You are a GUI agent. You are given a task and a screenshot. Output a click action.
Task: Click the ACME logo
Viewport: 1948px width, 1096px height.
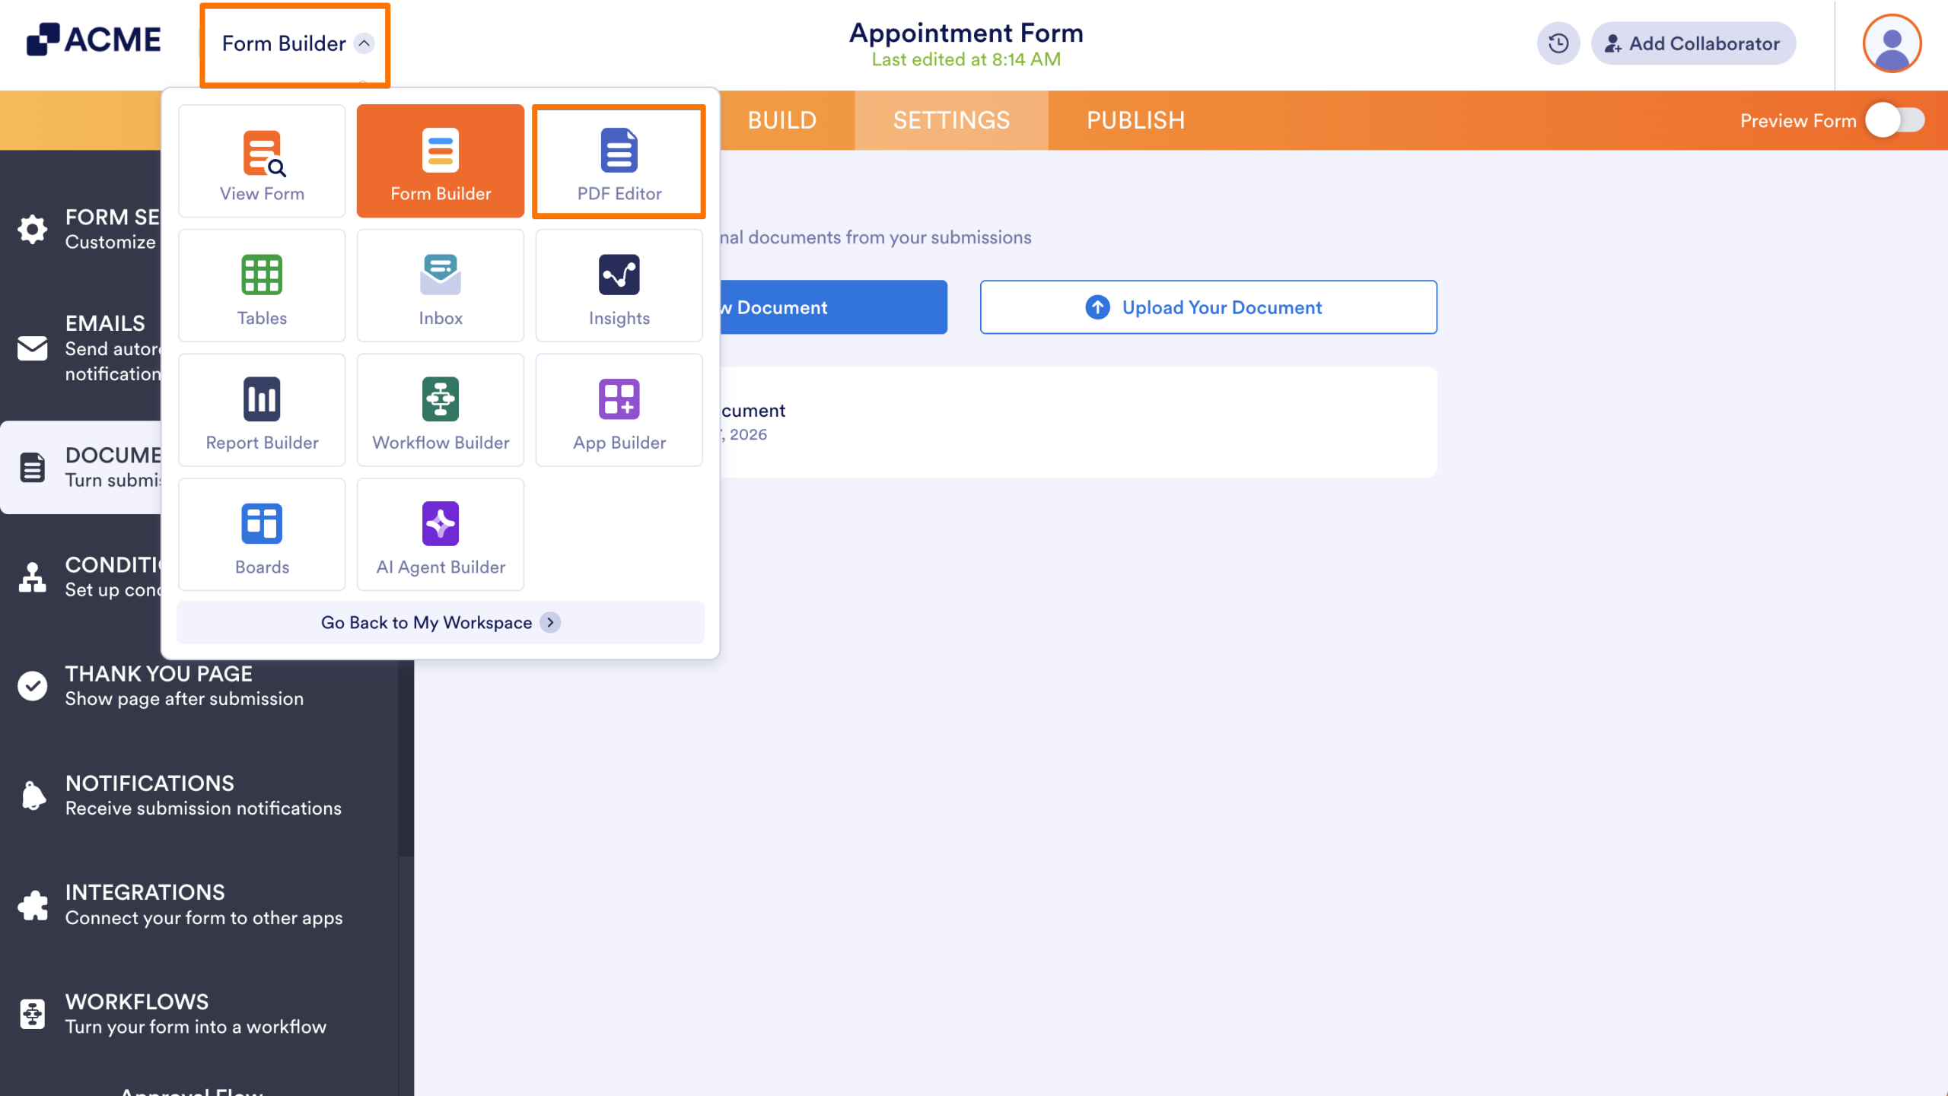94,40
